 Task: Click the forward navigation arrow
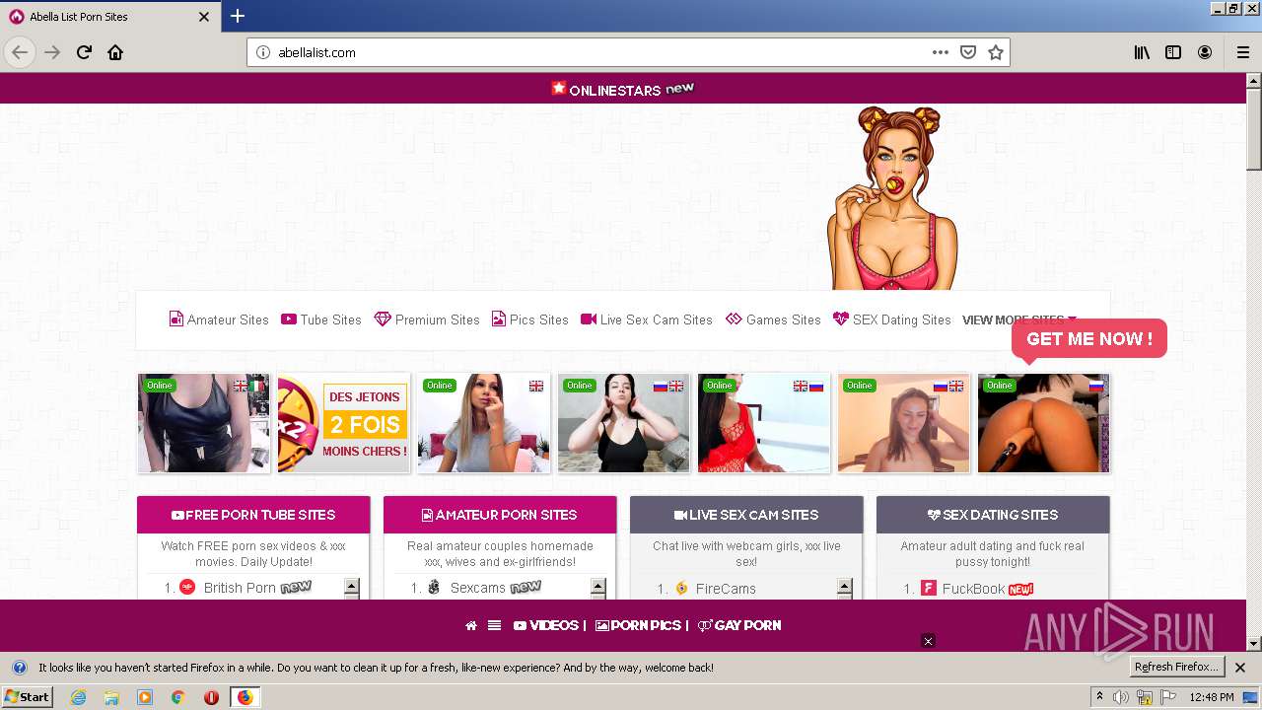[x=52, y=52]
